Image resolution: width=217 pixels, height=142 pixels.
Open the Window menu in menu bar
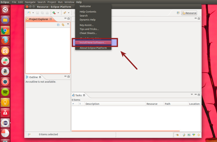(x=69, y=2)
